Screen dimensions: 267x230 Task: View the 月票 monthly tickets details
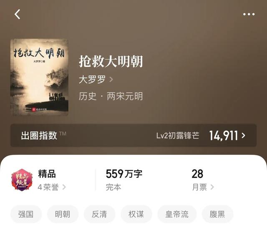coord(203,187)
